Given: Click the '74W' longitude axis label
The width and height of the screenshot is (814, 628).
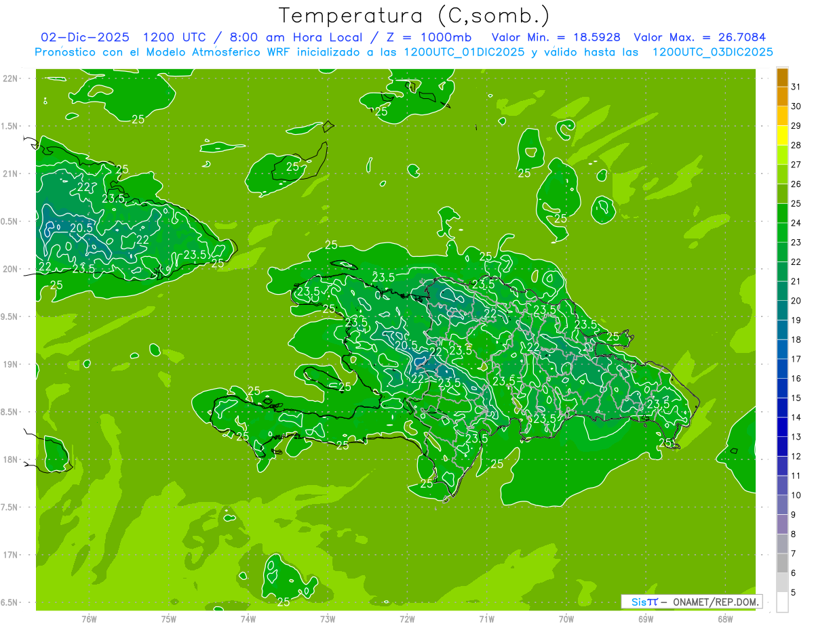Looking at the screenshot, I should pyautogui.click(x=248, y=619).
